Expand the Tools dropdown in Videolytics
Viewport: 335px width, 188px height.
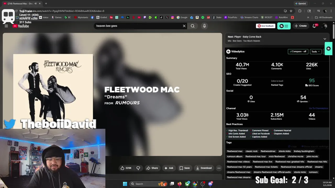pyautogui.click(x=316, y=51)
